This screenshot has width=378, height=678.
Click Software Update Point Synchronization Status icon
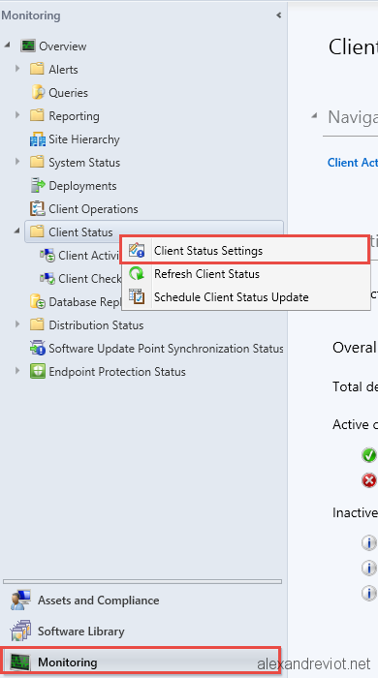(38, 348)
